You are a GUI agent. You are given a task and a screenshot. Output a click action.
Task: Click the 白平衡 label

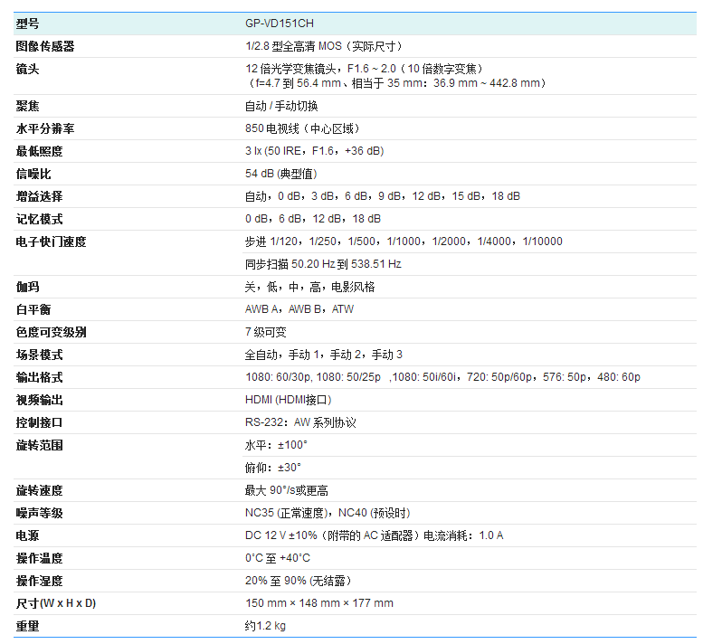(x=33, y=309)
